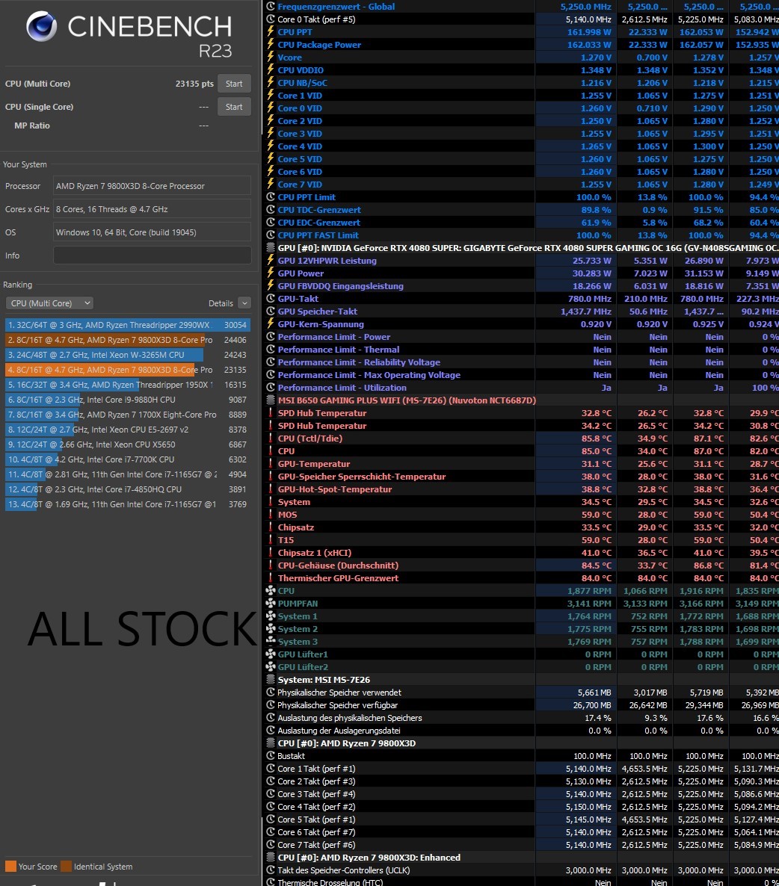This screenshot has height=886, width=779.
Task: Select the Threadripper 2990WX ranking entry
Action: click(x=127, y=325)
